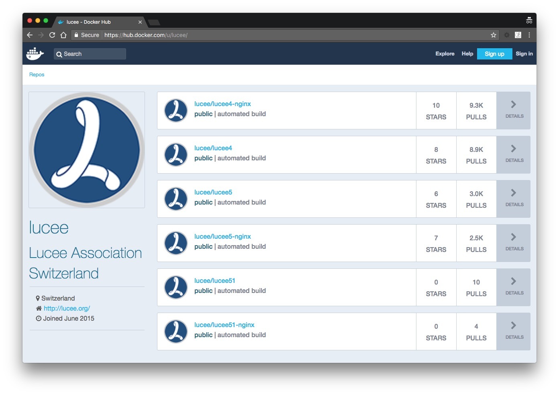Click the large Lucee profile logo
Screen dimensions: 559x395
click(87, 150)
